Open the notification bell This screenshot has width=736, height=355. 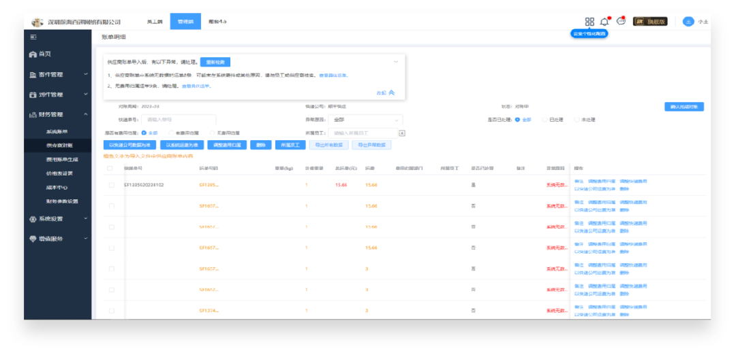[x=604, y=22]
